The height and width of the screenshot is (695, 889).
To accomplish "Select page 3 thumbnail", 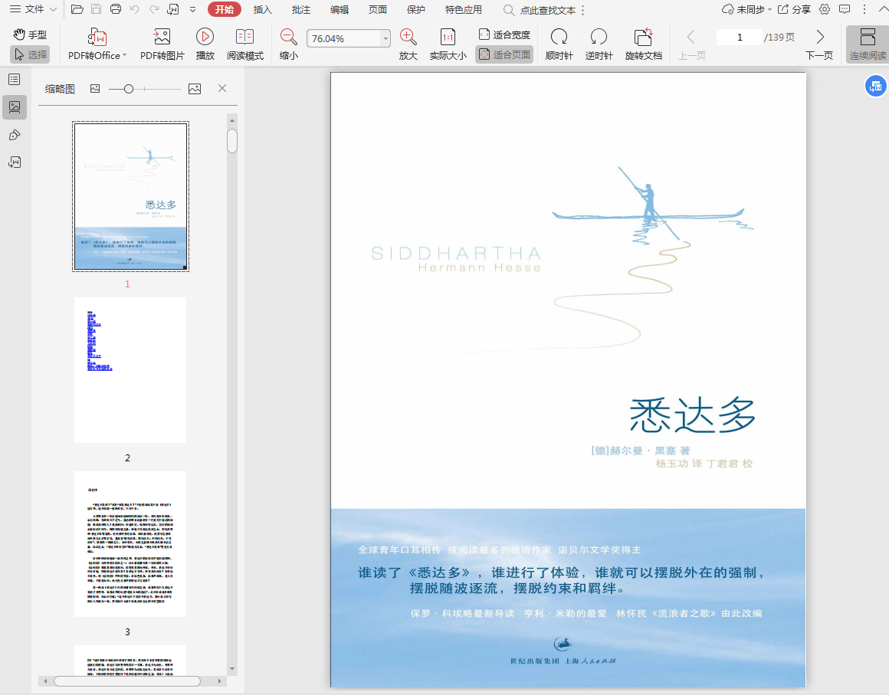I will (130, 543).
